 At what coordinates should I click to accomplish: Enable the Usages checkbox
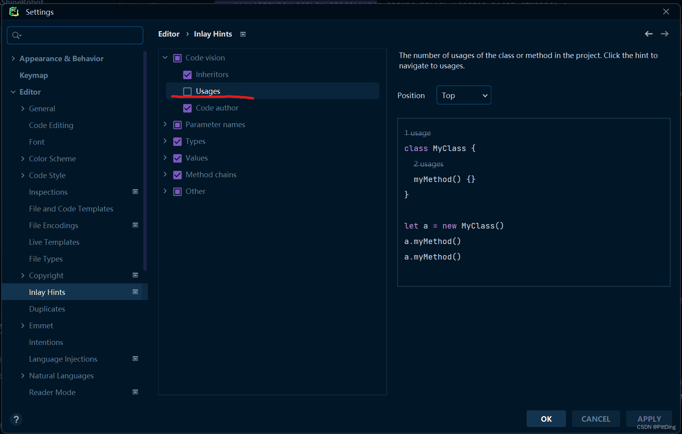[188, 91]
